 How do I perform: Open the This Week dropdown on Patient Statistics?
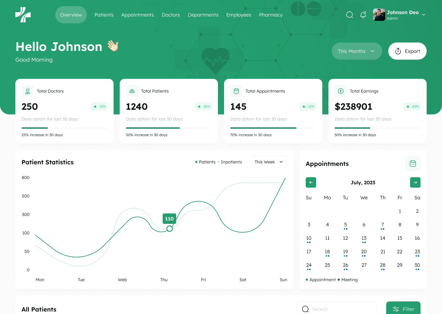pyautogui.click(x=269, y=162)
